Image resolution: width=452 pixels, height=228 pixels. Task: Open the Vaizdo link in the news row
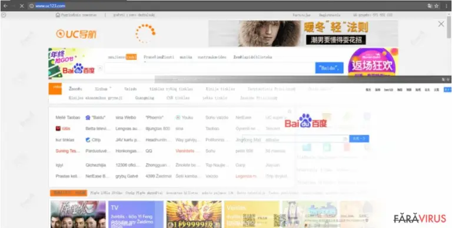[130, 89]
